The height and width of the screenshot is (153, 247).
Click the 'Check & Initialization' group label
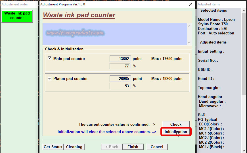point(64,49)
